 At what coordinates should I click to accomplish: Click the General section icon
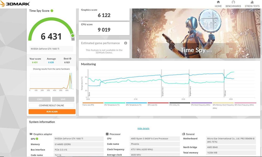coord(183,134)
